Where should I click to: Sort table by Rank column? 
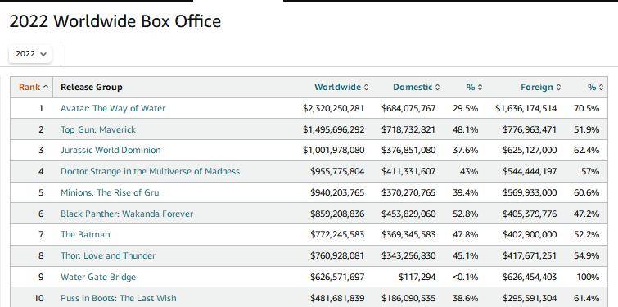point(34,87)
